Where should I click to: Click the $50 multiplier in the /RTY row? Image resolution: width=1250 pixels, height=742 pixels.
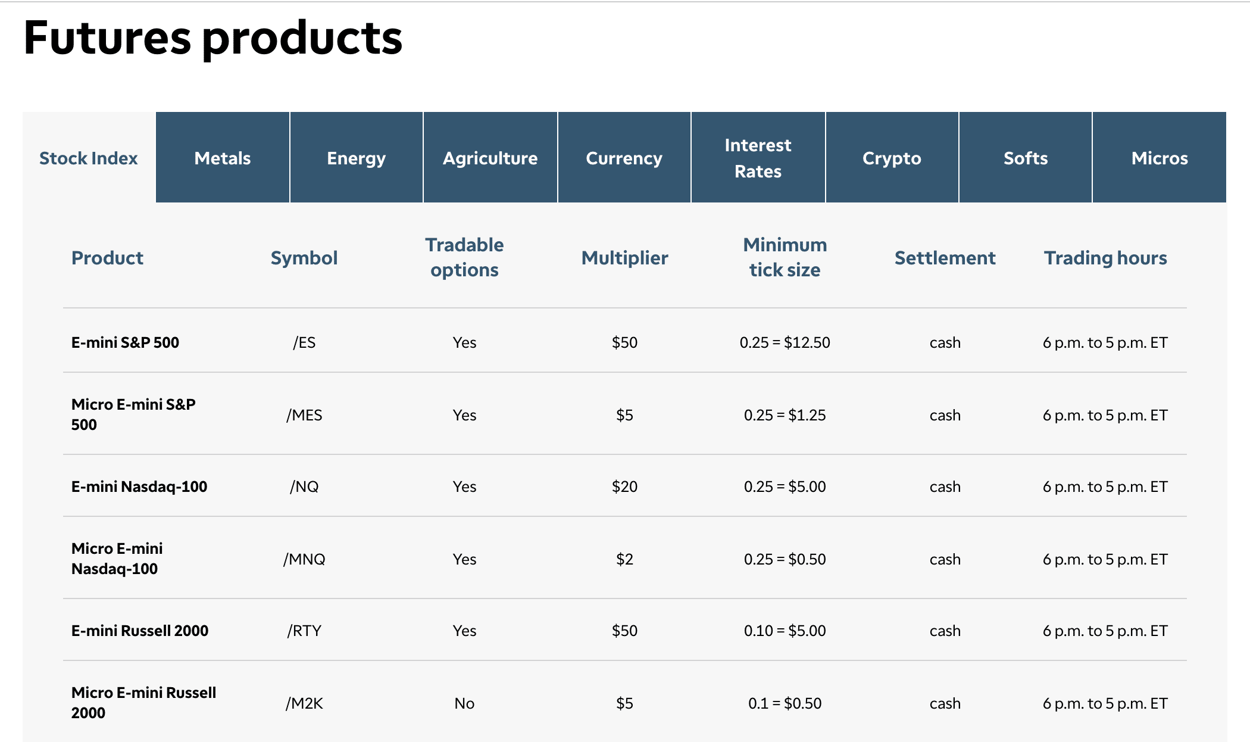[x=624, y=631]
